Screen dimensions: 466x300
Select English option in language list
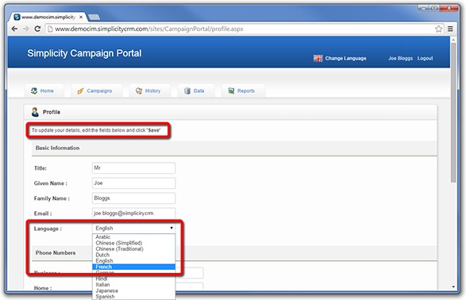click(133, 261)
